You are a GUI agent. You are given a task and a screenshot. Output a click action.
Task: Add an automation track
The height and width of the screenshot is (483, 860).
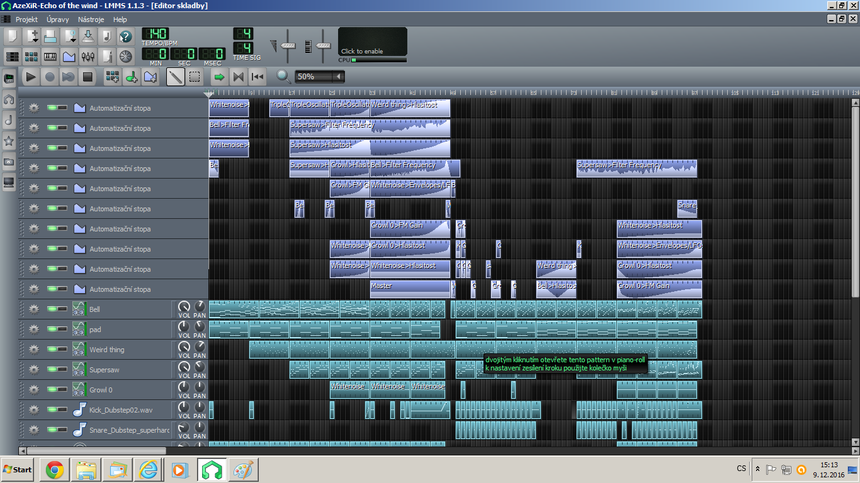point(150,77)
